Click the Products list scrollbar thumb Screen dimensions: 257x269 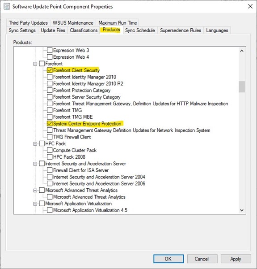pyautogui.click(x=242, y=87)
